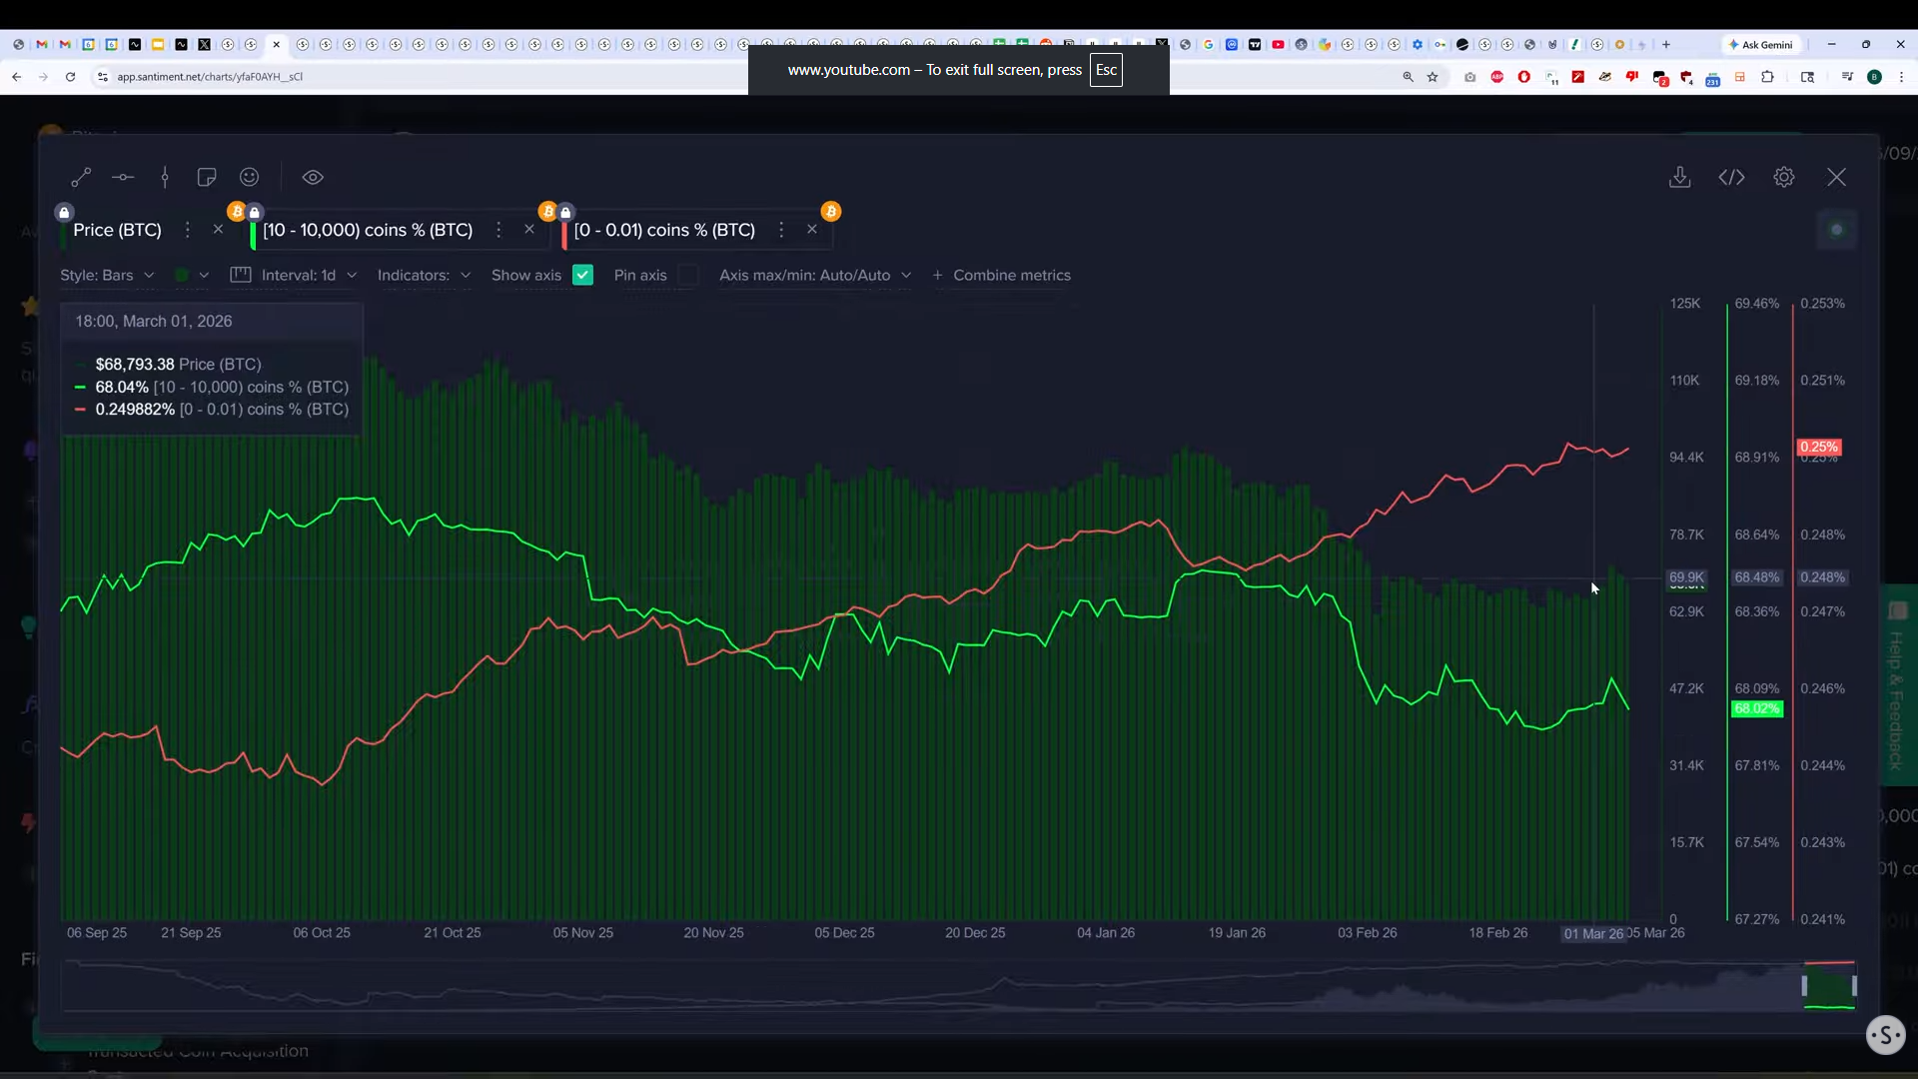
Task: Open the emoji annotation tool
Action: [249, 177]
